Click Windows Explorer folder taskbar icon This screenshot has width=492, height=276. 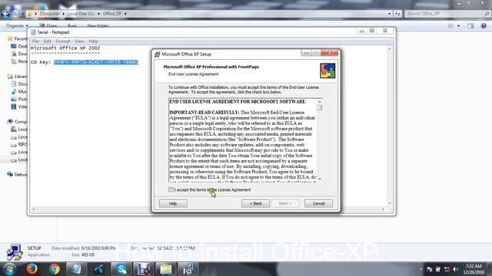tap(166, 269)
